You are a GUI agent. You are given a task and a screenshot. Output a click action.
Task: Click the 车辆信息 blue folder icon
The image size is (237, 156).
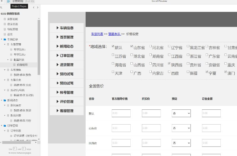coord(5,39)
